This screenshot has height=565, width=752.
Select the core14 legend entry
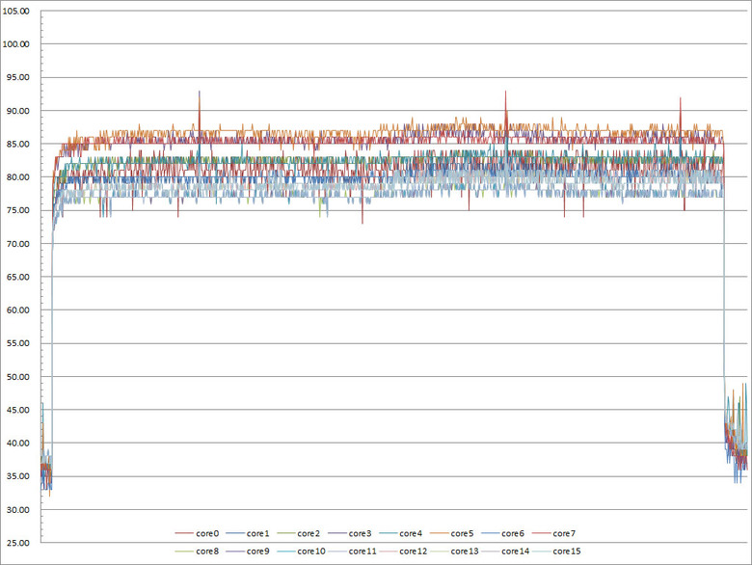coord(505,552)
